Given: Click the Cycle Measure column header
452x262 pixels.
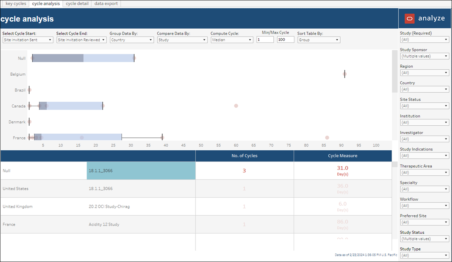Looking at the screenshot, I should click(x=343, y=155).
